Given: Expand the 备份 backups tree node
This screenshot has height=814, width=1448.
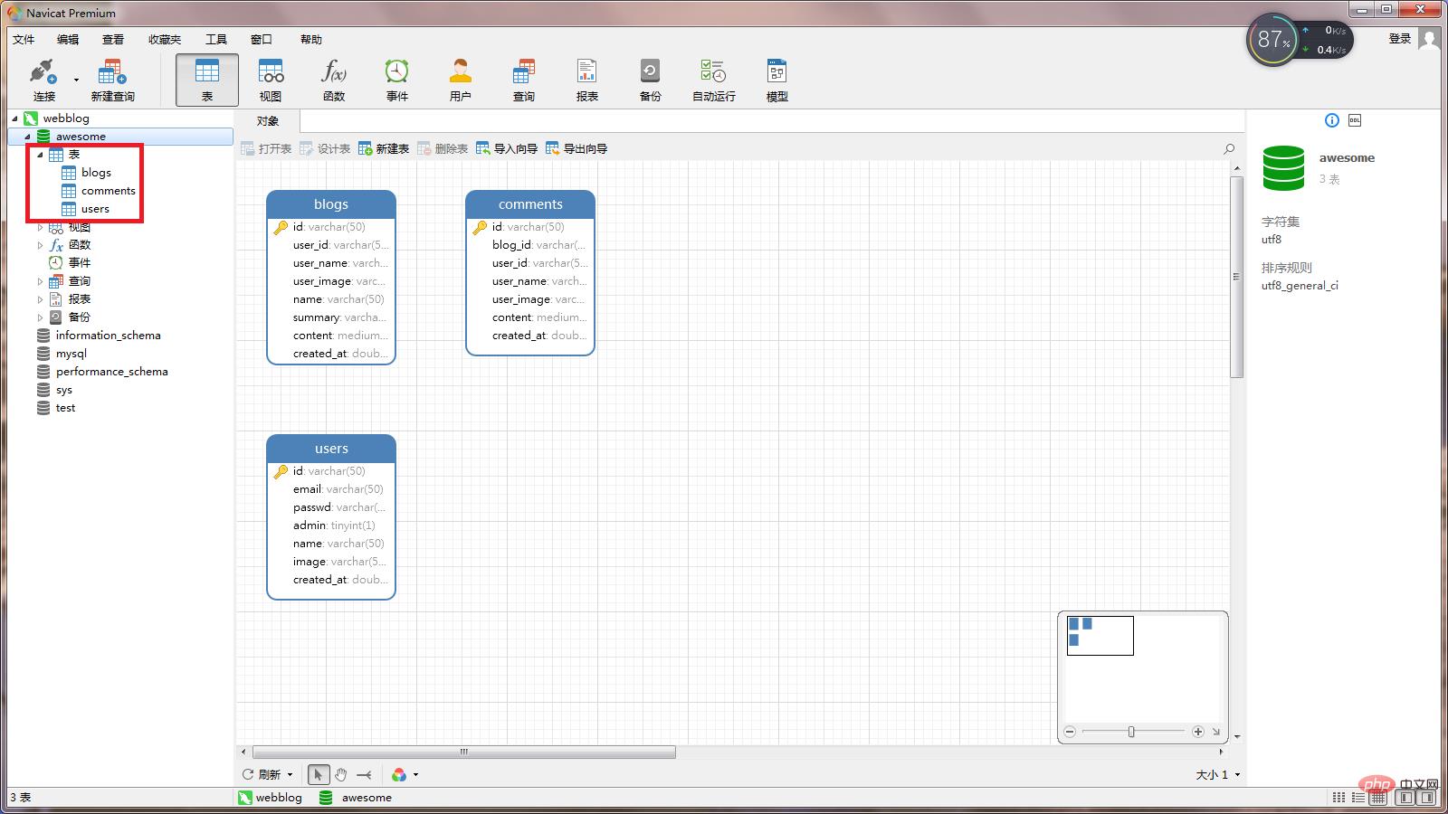Looking at the screenshot, I should (40, 317).
